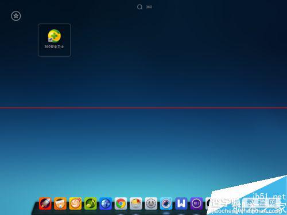The width and height of the screenshot is (287, 215).
Task: Launch Google Chrome from the dock
Action: [x=121, y=204]
